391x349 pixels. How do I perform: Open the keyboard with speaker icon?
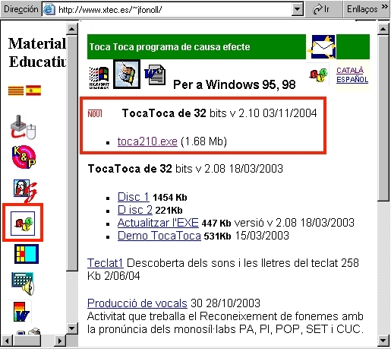(23, 284)
